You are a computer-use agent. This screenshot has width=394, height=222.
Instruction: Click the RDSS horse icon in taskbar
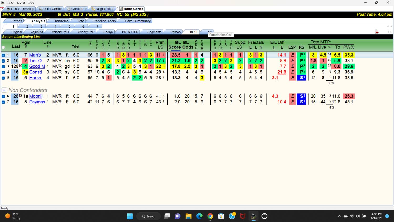click(253, 216)
